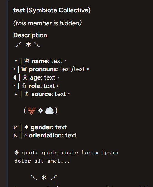Click the 'test (Symbiote Collective)' title
The image size is (153, 187).
point(52,10)
